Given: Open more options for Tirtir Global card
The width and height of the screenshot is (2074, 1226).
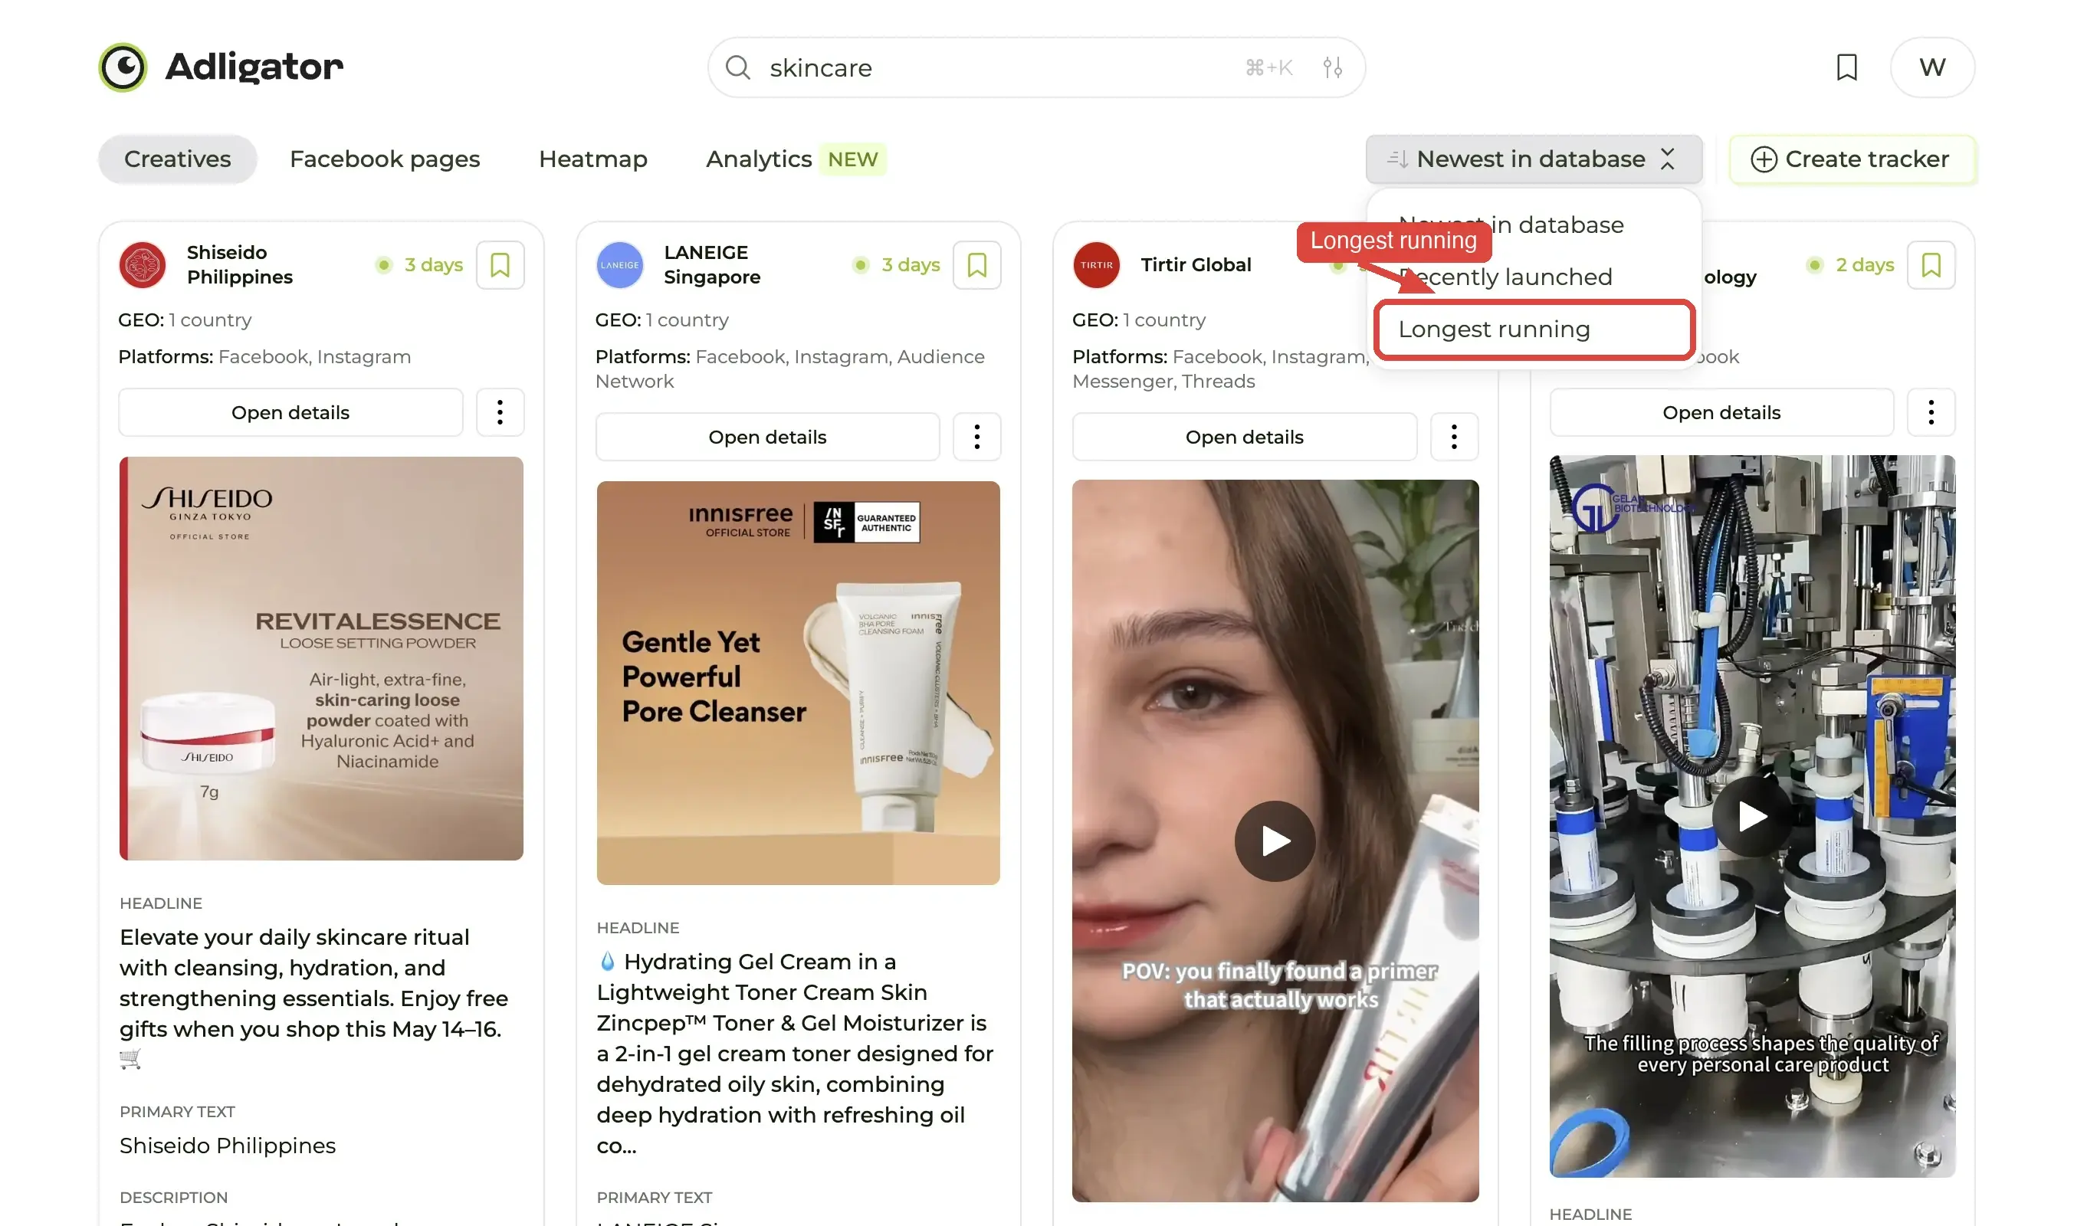Looking at the screenshot, I should click(1453, 437).
